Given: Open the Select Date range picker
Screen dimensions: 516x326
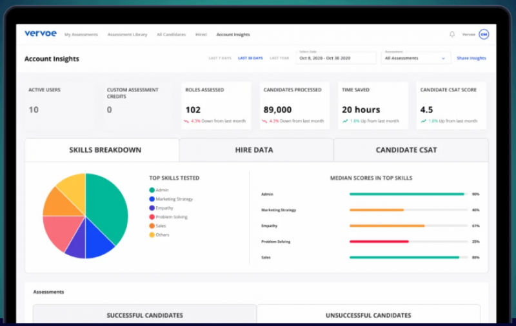Looking at the screenshot, I should click(335, 58).
